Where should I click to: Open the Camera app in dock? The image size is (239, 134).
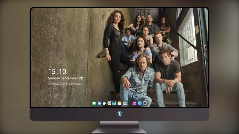click(x=145, y=103)
